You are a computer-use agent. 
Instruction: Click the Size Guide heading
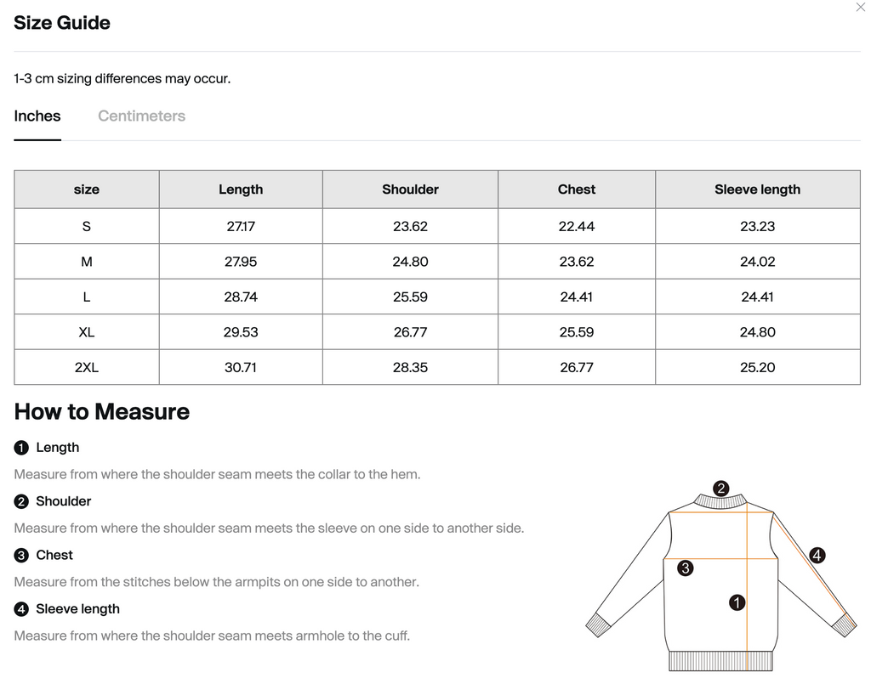coord(62,23)
